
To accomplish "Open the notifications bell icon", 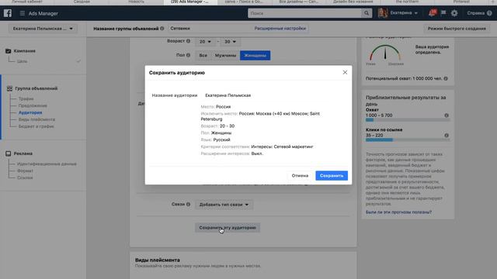I will coord(432,13).
